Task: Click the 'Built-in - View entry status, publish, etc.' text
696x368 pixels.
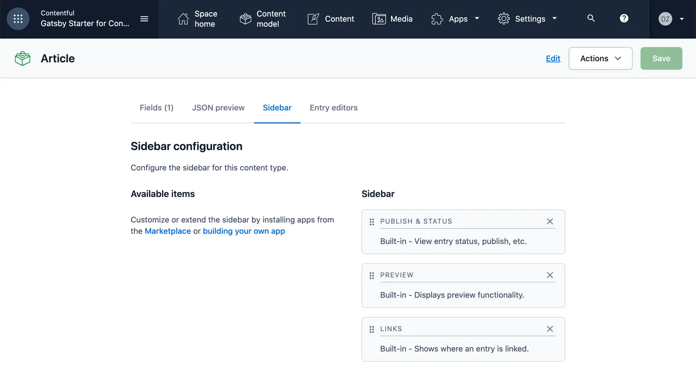Action: [453, 241]
